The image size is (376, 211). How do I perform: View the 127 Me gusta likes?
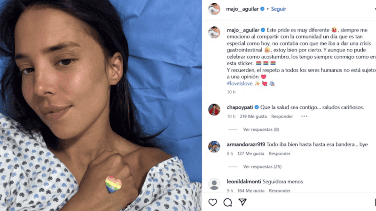(x=251, y=154)
